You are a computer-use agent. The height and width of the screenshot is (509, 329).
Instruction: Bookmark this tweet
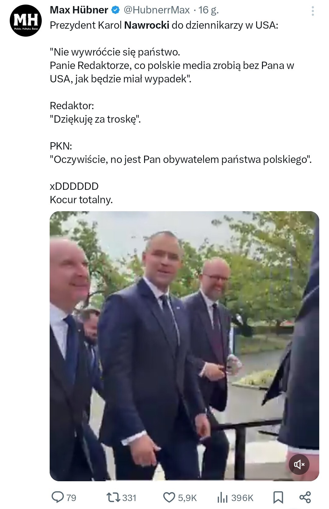click(278, 497)
